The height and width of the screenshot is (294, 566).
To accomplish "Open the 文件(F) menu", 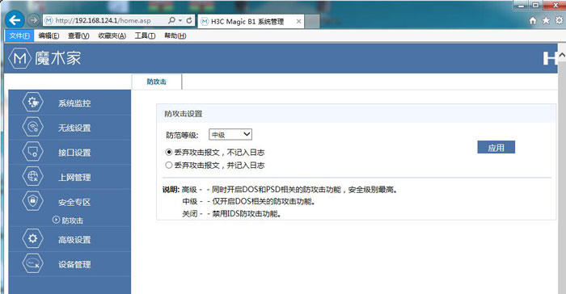I will (19, 36).
